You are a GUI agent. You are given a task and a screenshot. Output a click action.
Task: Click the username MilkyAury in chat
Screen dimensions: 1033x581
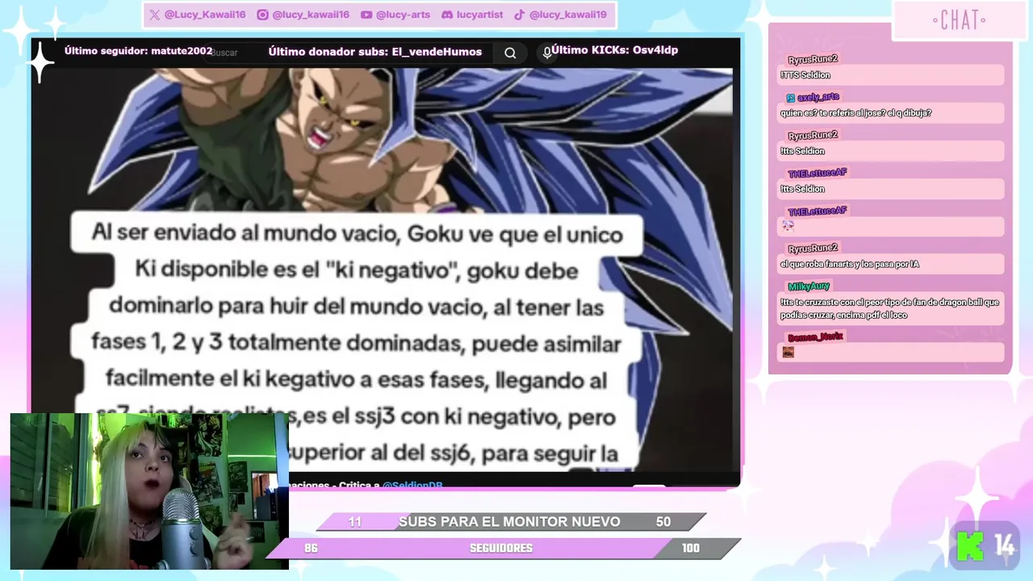point(809,286)
